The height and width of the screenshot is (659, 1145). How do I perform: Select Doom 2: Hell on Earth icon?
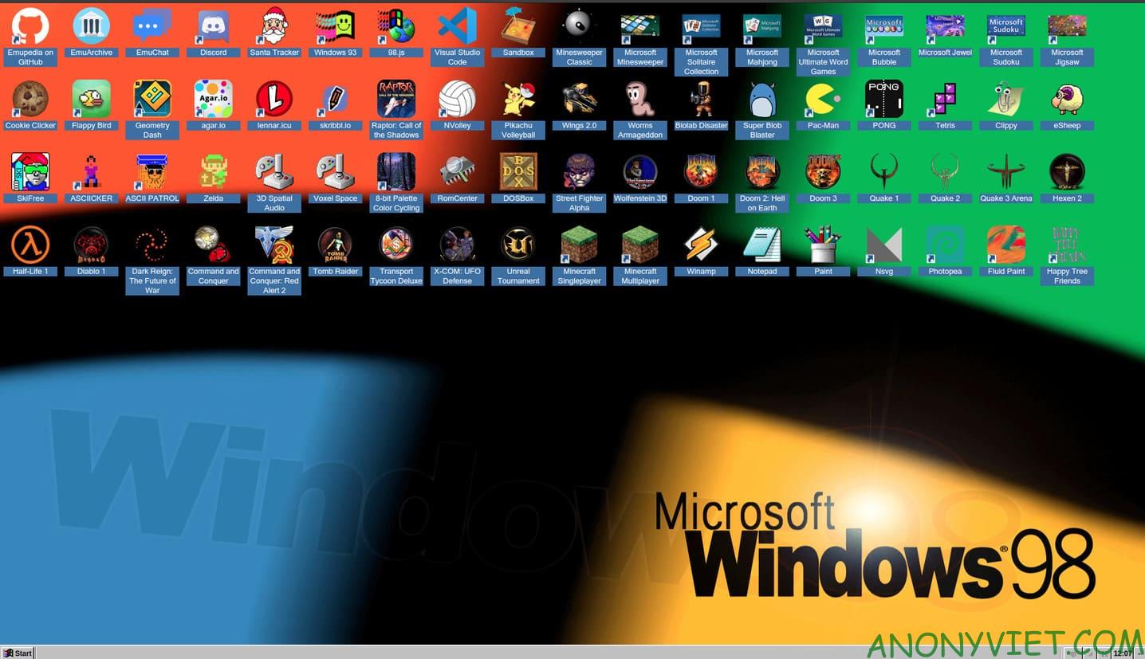tap(762, 172)
